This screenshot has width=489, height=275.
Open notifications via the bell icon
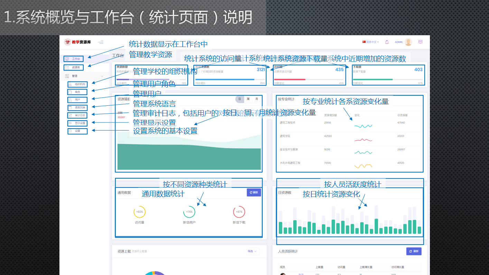tap(387, 42)
